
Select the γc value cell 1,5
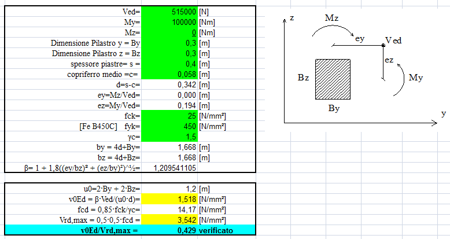169,137
